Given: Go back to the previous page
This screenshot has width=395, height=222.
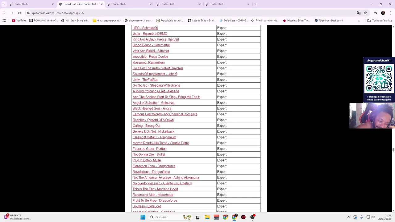Looking at the screenshot, I should 4,13.
